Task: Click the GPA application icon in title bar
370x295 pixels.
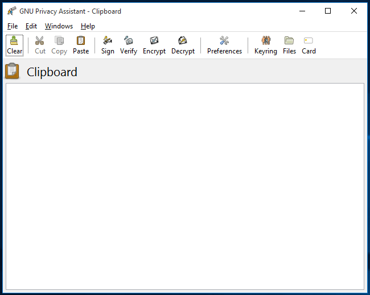Action: 11,11
